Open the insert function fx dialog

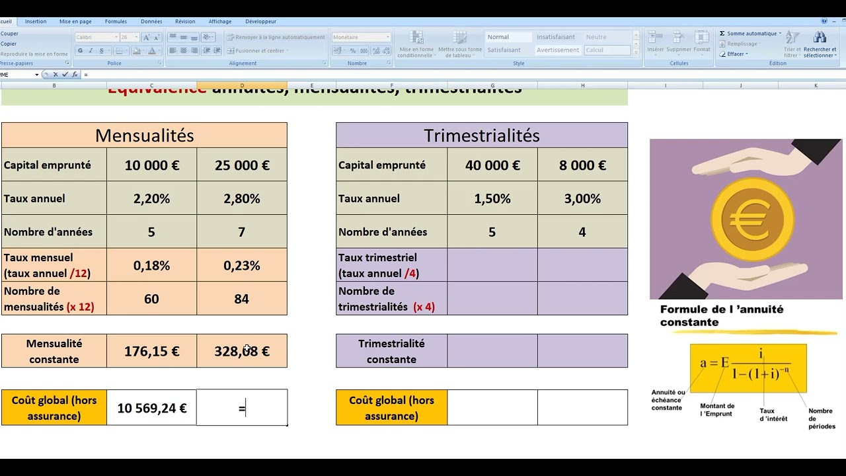point(75,75)
